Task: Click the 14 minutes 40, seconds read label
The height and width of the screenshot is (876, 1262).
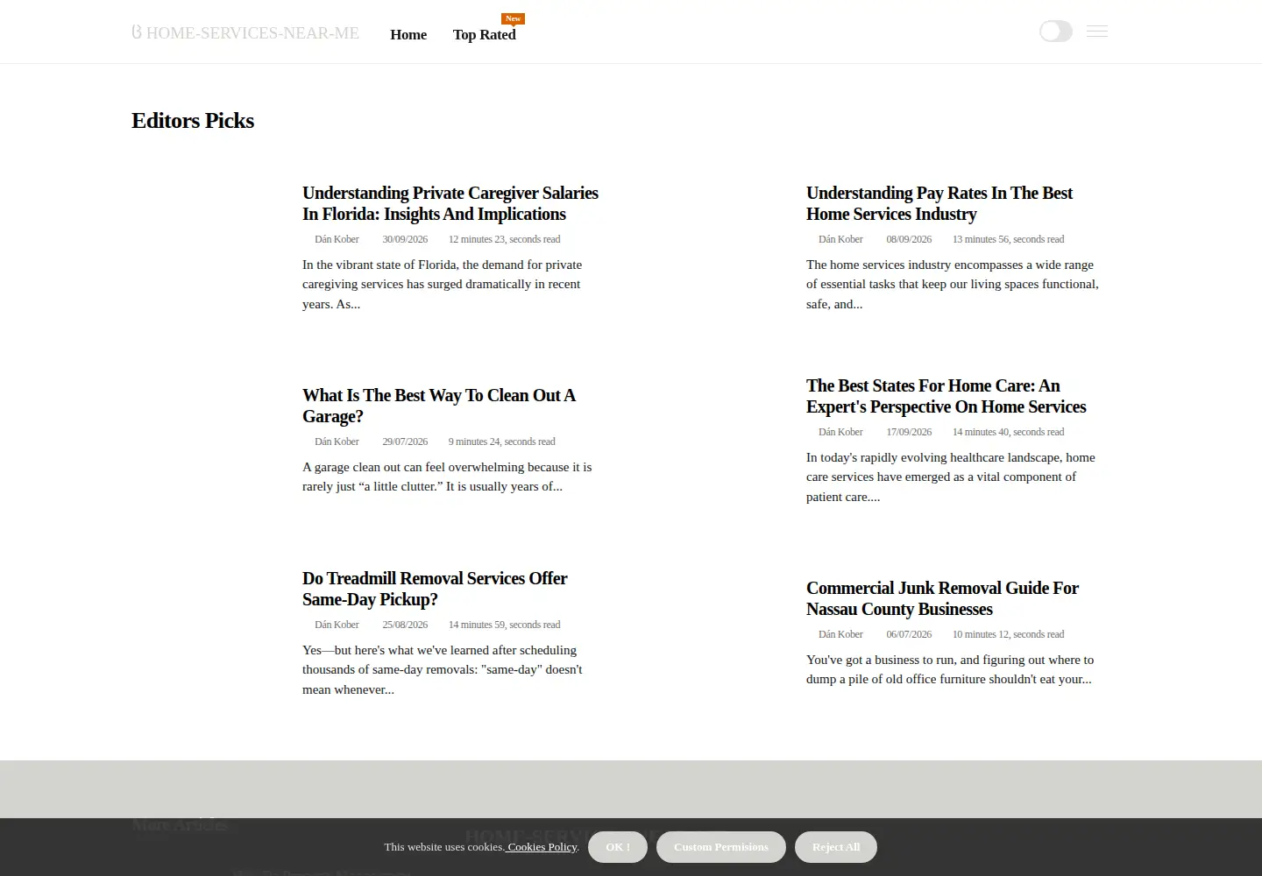Action: 1008,432
